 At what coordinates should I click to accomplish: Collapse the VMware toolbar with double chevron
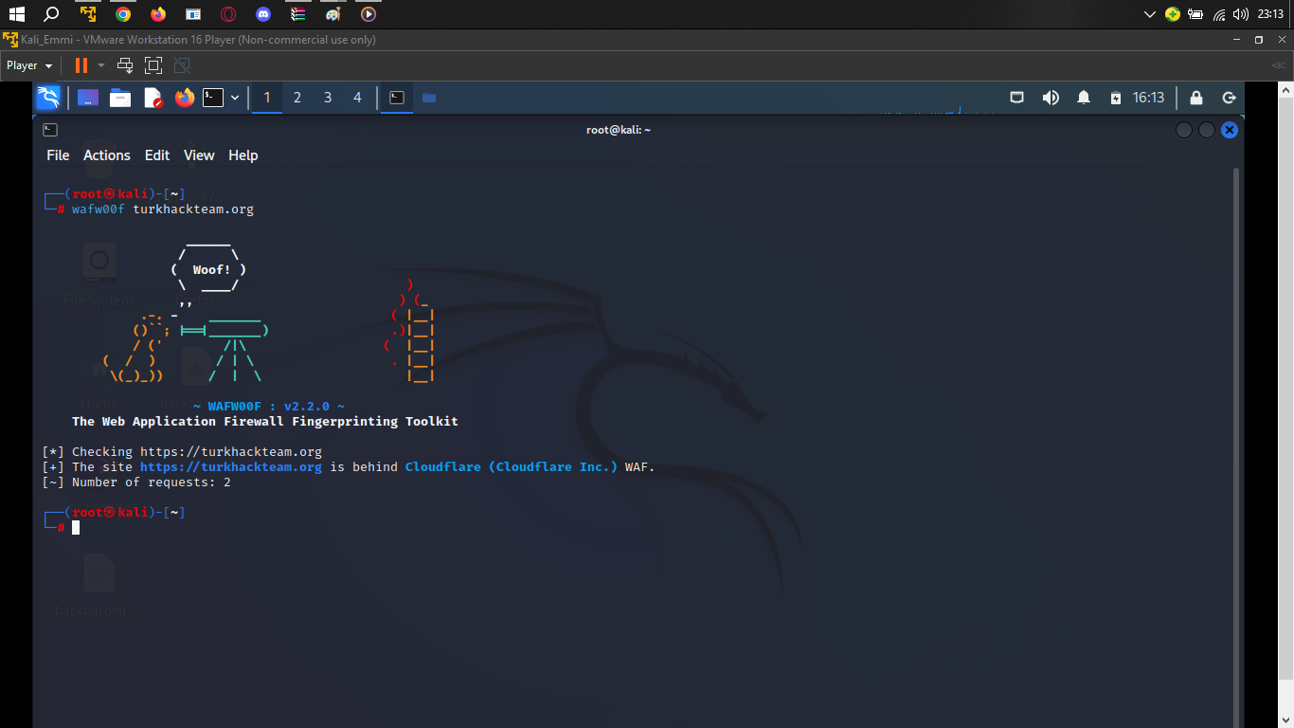pyautogui.click(x=1278, y=65)
